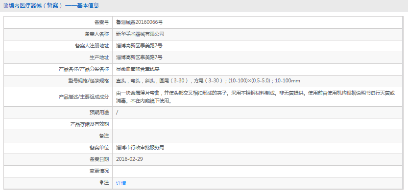This screenshot has height=194, width=408.
Task: Click the 备案人注册地址 value 淄博高新区泰美路7号
Action: click(x=140, y=46)
